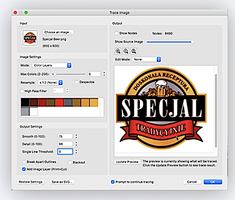The width and height of the screenshot is (235, 200).
Task: Click the Restore Settings button
Action: point(31,182)
